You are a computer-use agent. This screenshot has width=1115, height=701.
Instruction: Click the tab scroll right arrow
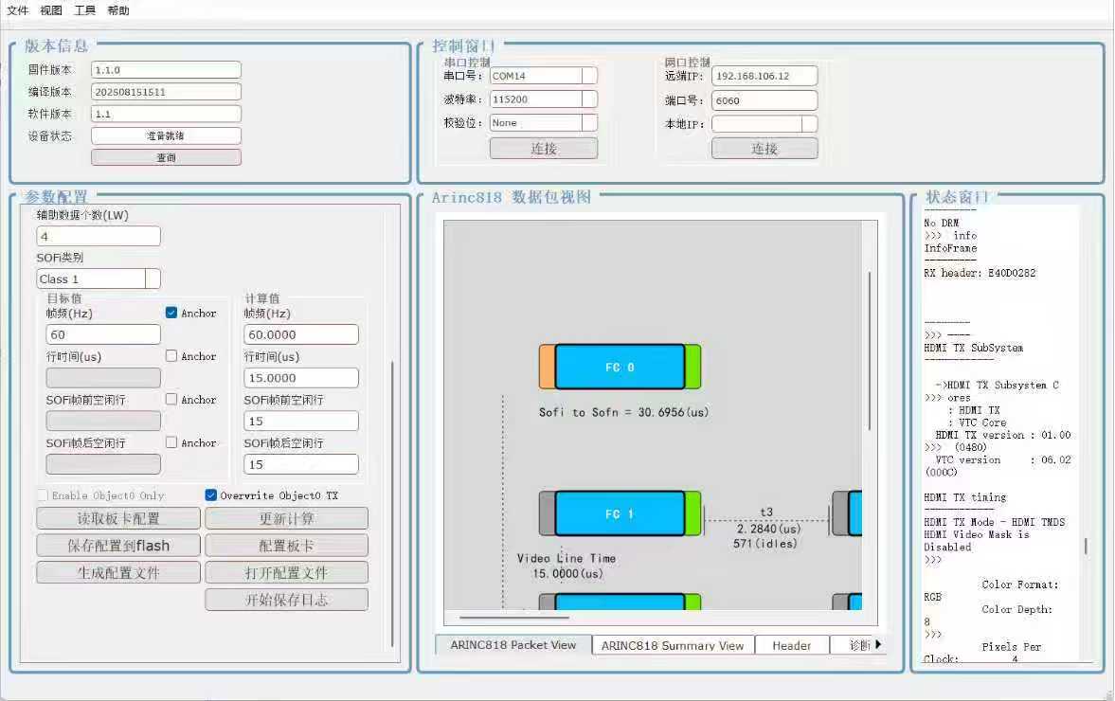pos(878,645)
